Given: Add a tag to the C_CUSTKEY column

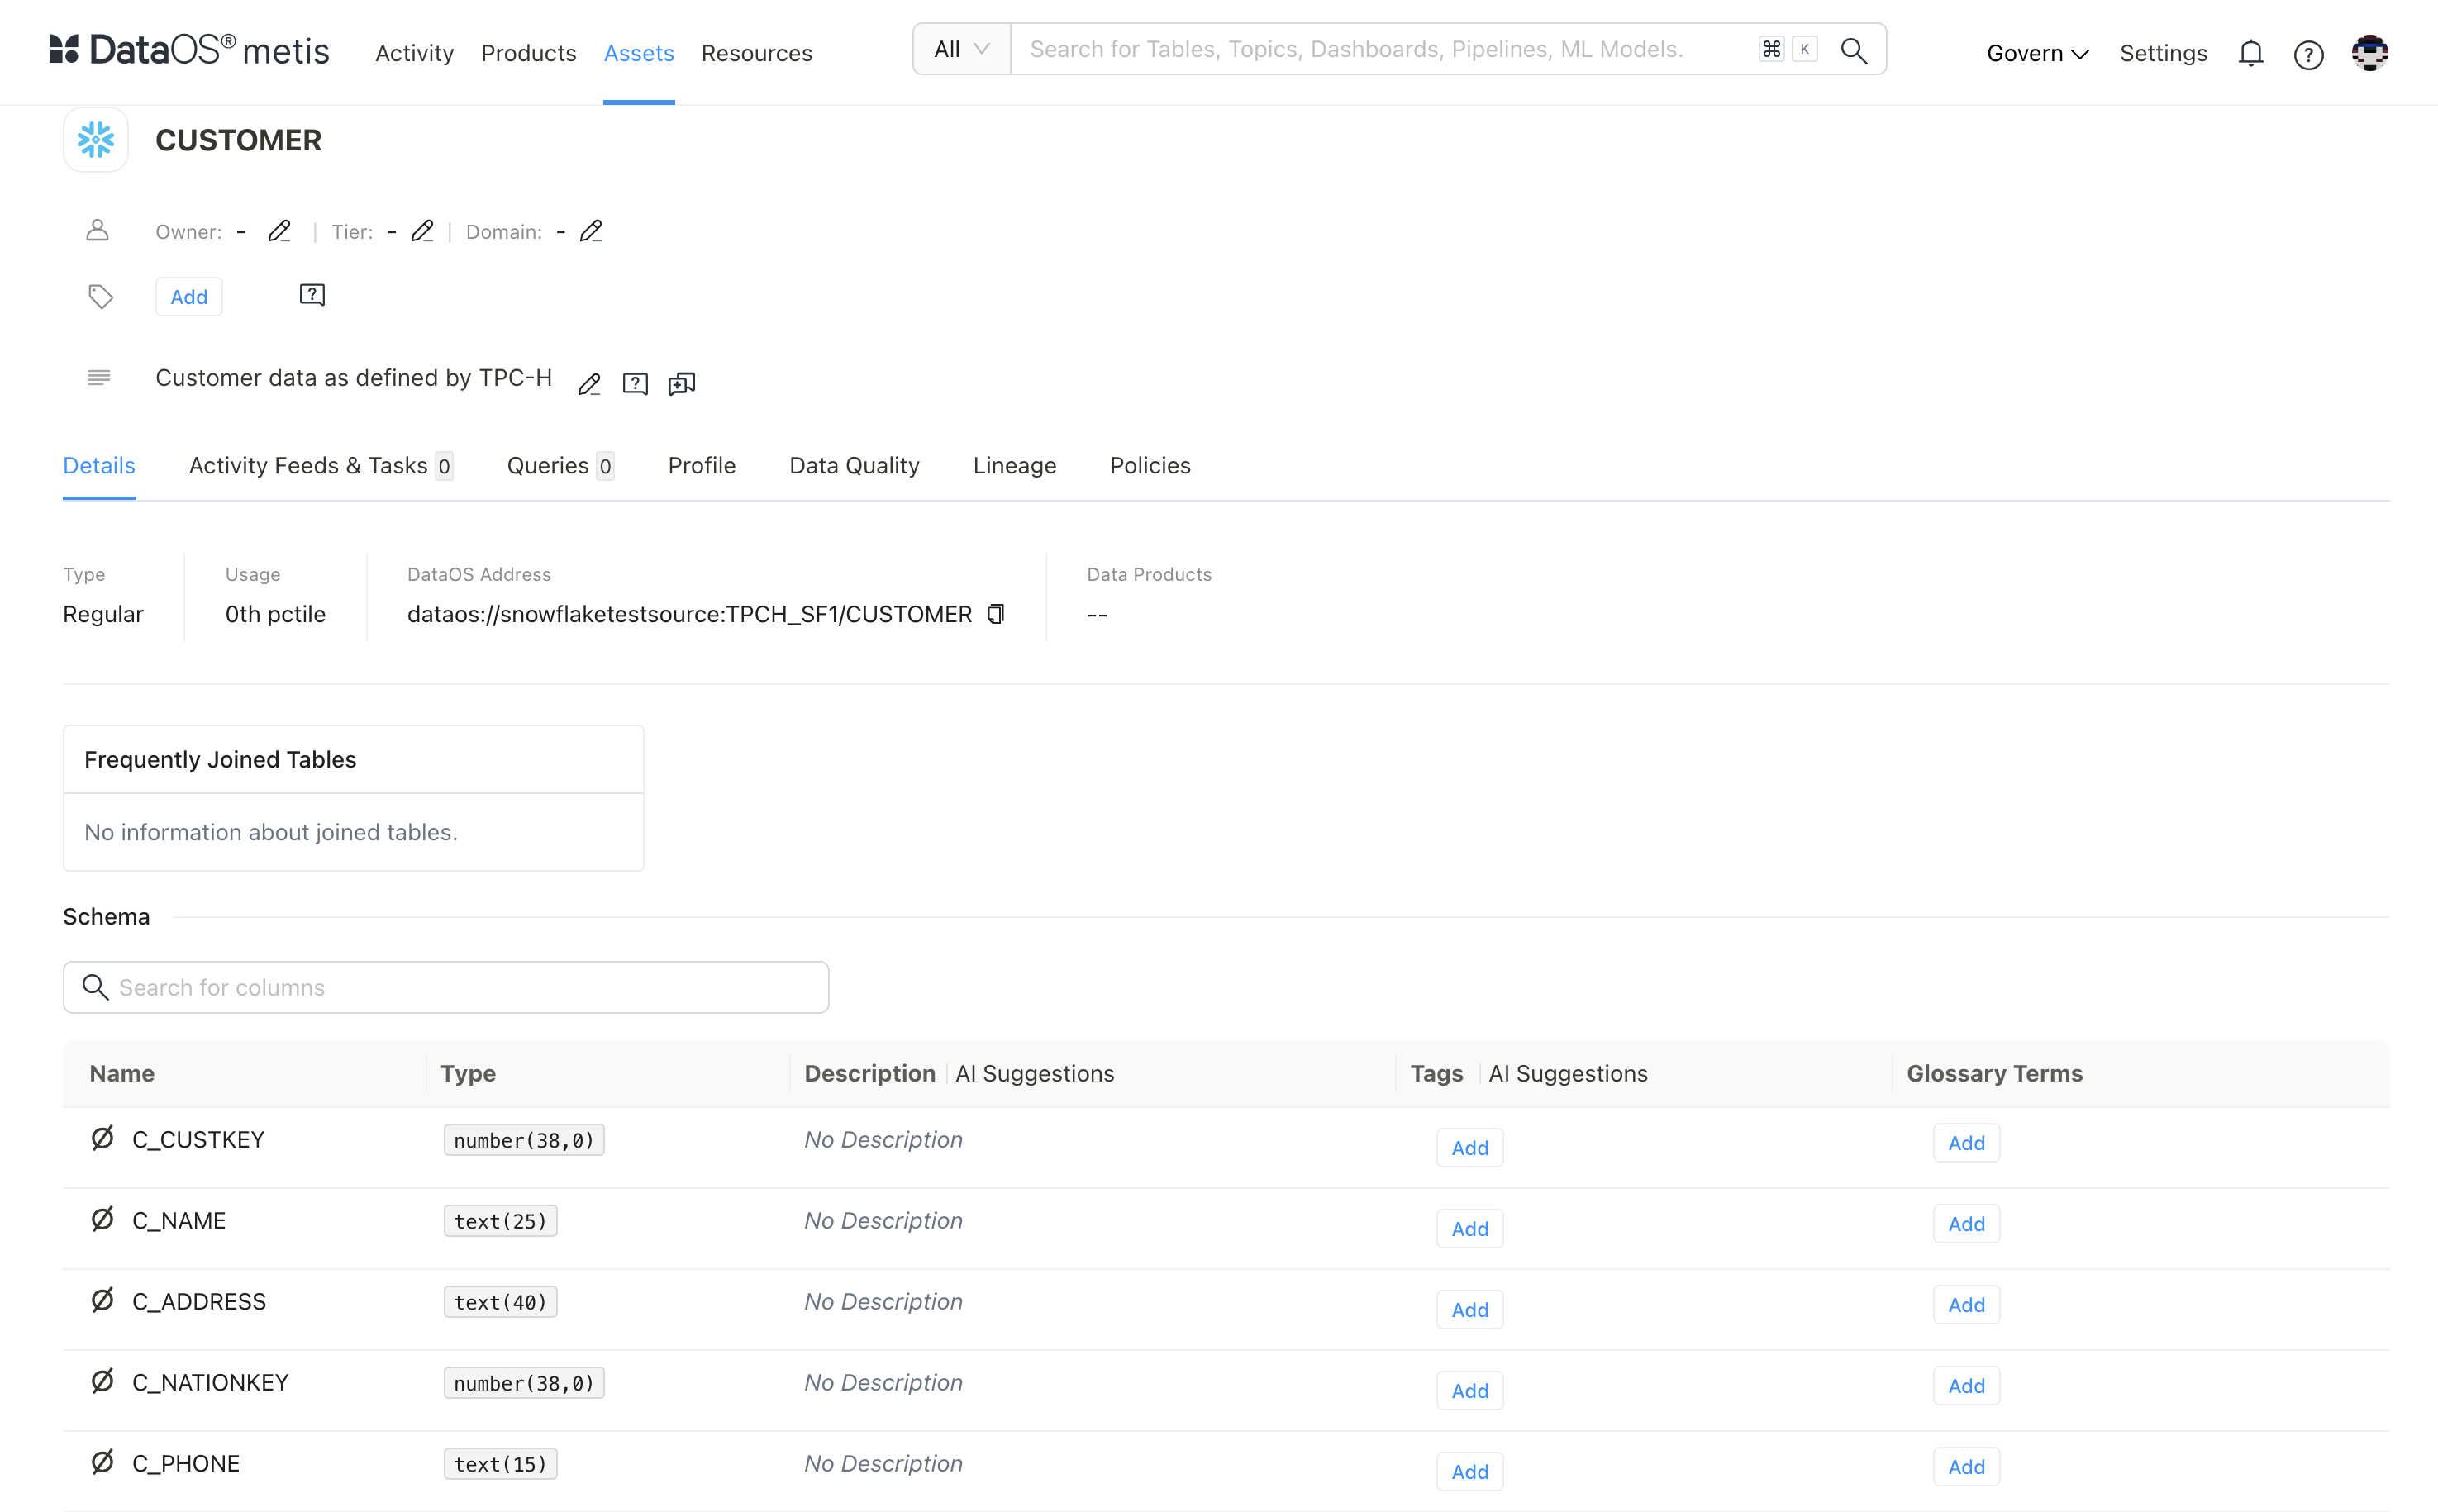Looking at the screenshot, I should pyautogui.click(x=1469, y=1147).
